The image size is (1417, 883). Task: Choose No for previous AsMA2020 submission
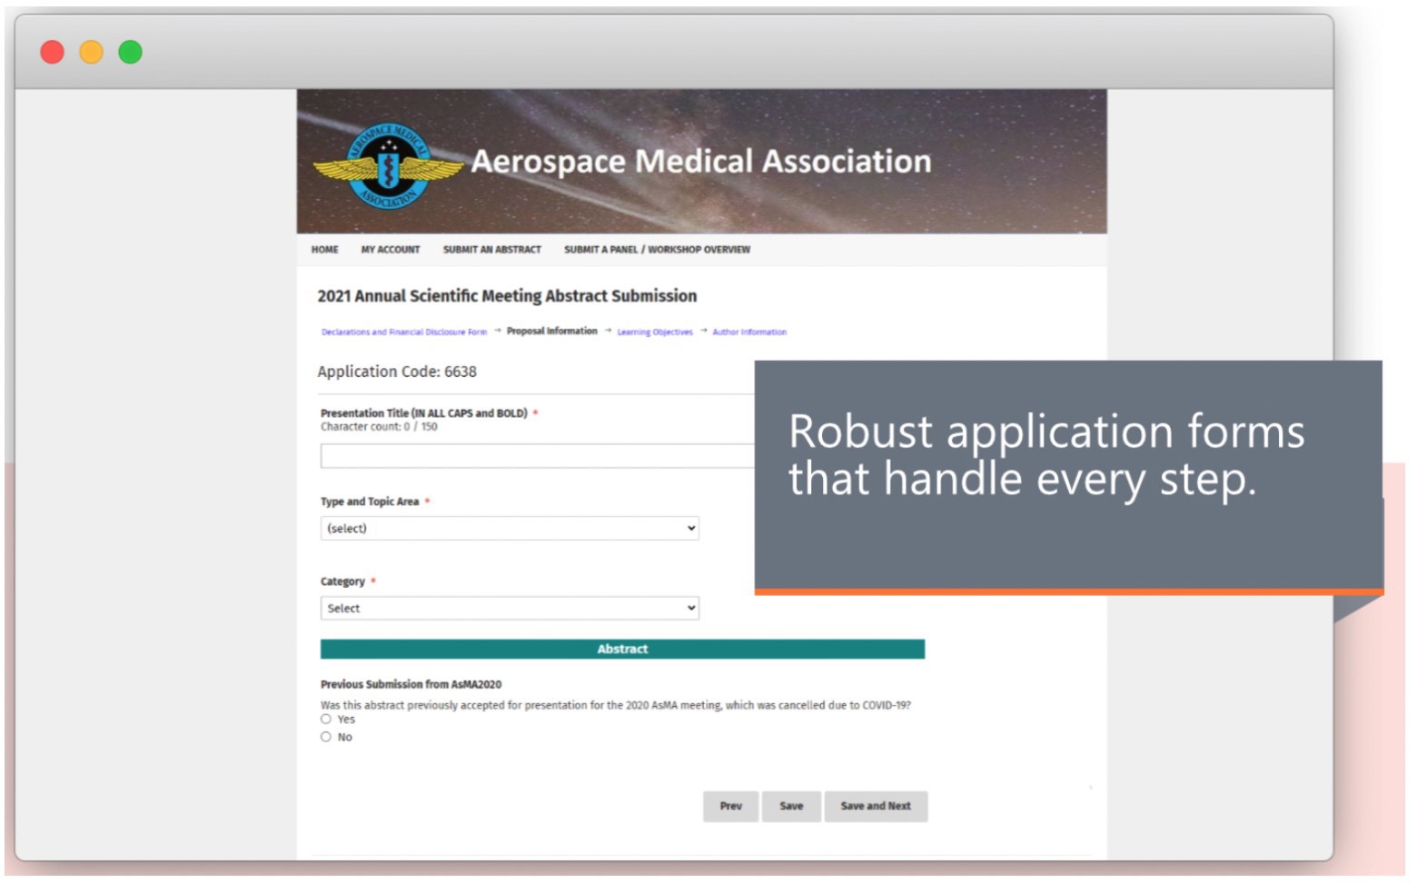click(326, 738)
